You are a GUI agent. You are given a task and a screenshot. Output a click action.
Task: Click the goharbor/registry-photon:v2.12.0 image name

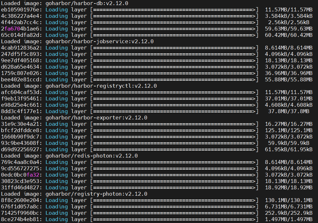pos(96,194)
